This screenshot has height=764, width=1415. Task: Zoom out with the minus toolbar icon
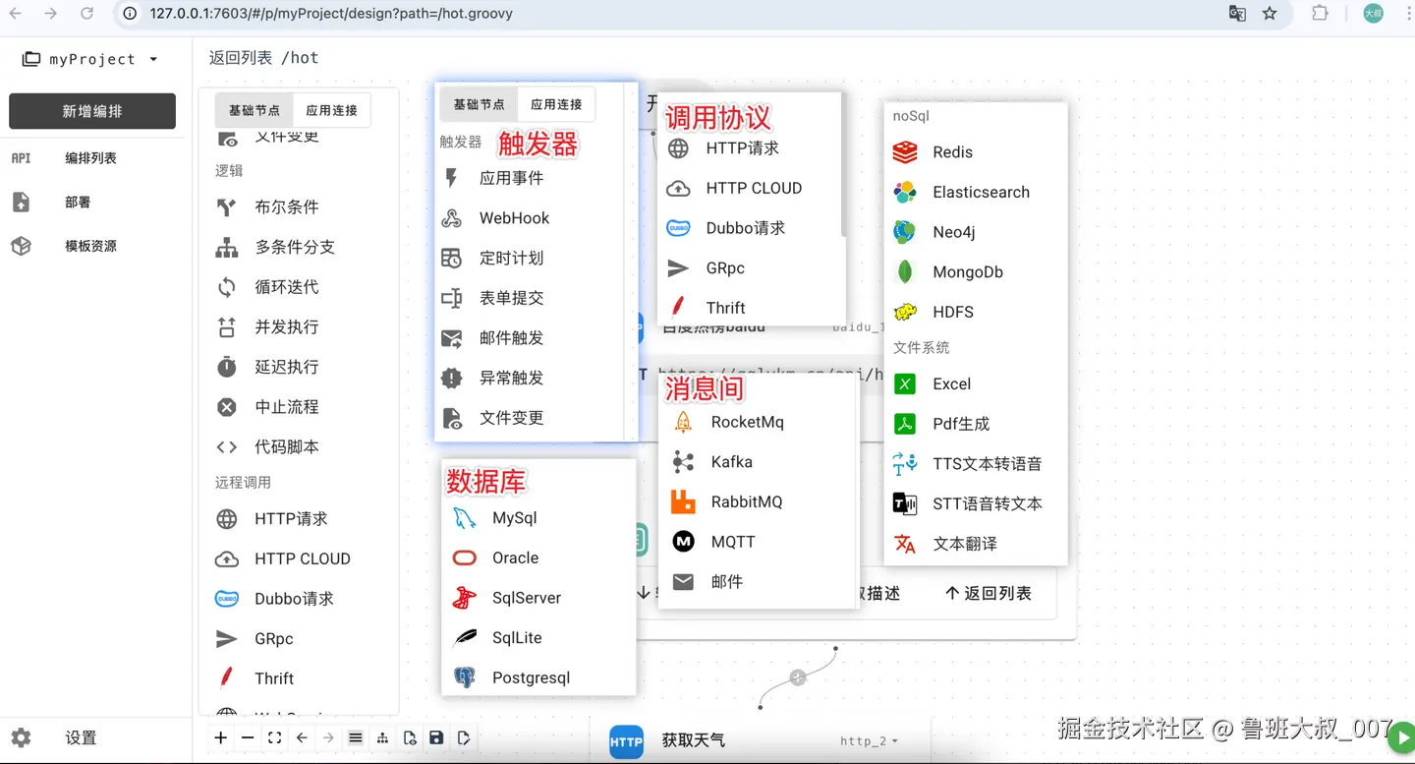coord(248,738)
